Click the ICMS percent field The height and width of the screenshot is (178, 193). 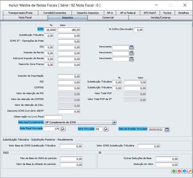50,30
